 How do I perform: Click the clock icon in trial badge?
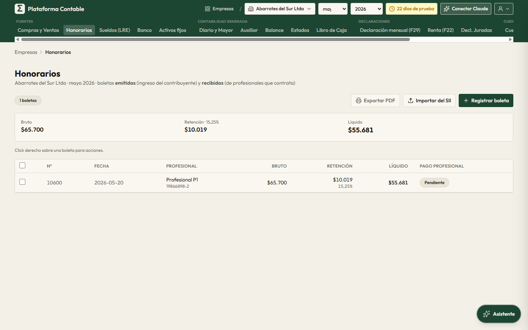click(392, 9)
